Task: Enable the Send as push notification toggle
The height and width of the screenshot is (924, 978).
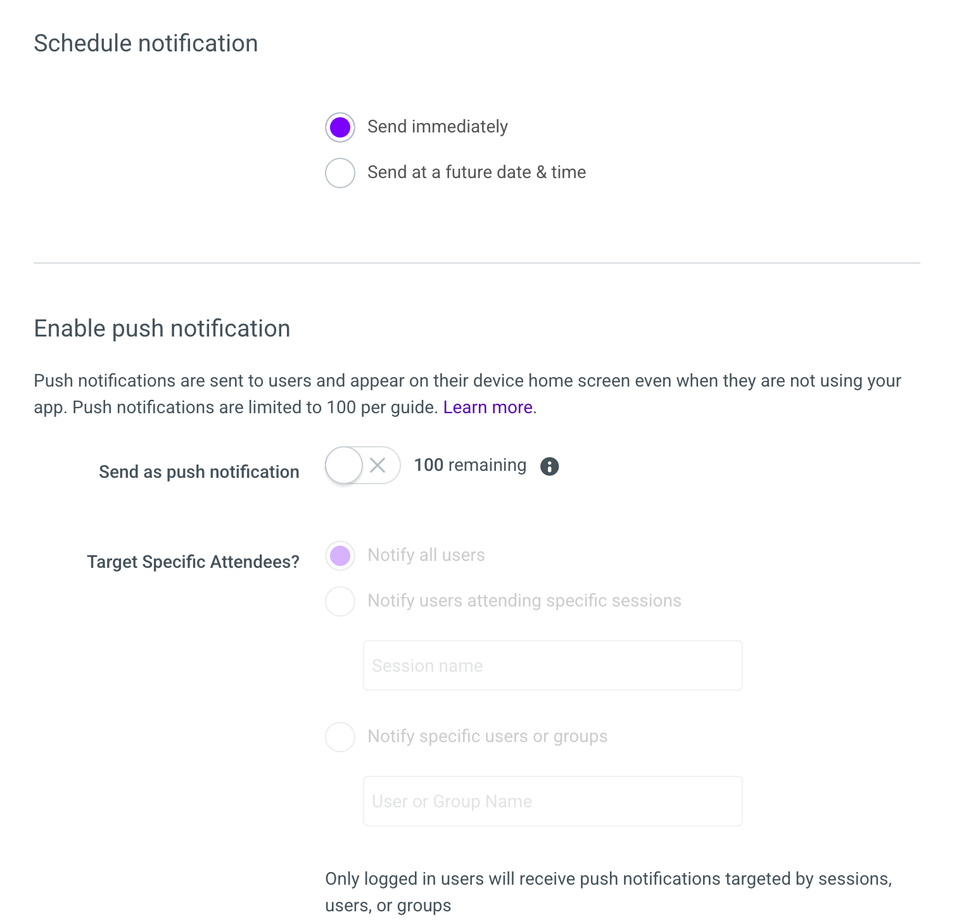Action: [x=362, y=465]
